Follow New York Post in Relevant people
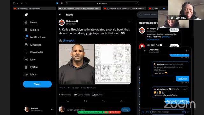The width and height of the screenshot is (204, 115). click(174, 46)
